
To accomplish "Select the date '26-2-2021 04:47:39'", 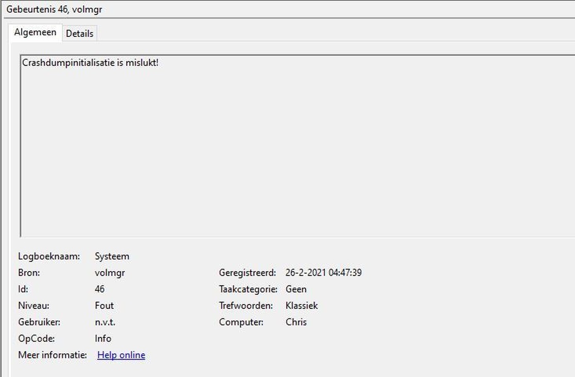I will 323,273.
